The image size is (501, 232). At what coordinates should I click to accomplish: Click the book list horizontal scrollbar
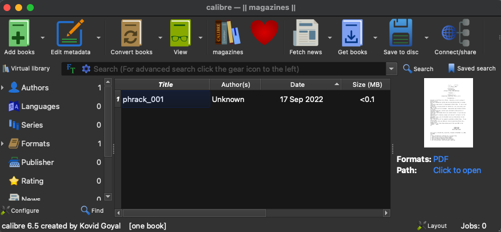(194, 213)
